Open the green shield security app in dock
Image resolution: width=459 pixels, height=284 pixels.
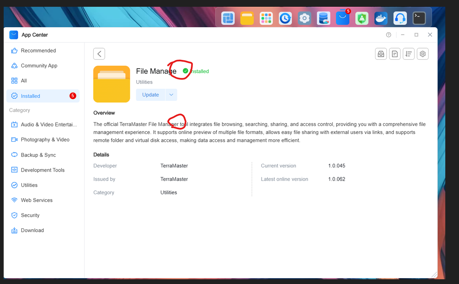[362, 18]
